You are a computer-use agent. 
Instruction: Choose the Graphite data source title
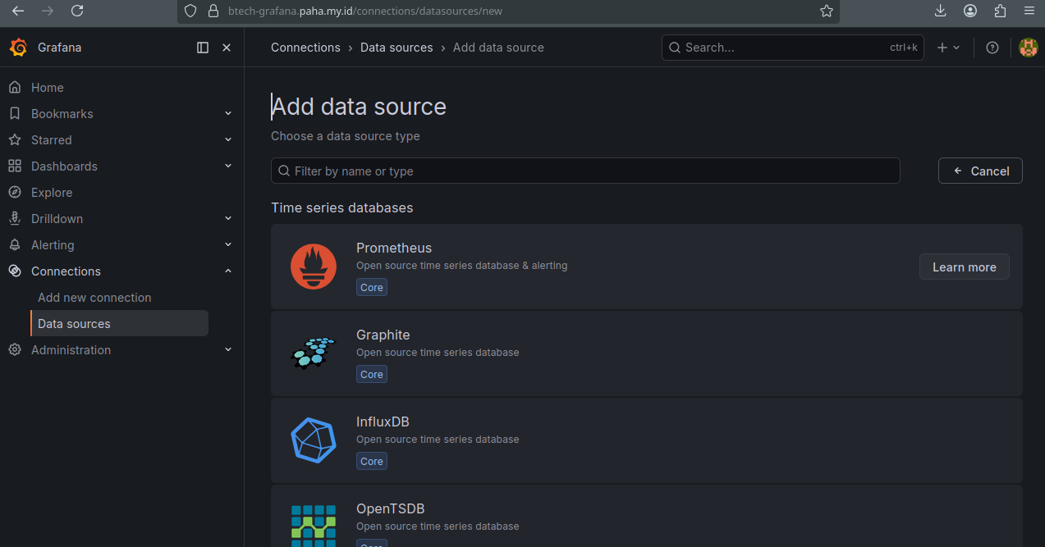tap(383, 335)
